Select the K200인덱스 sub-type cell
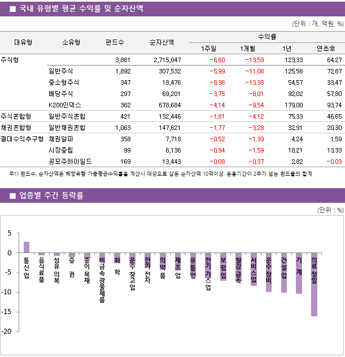 [65, 105]
